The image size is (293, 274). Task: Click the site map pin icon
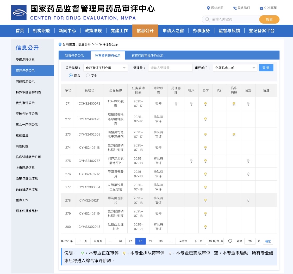(x=208, y=8)
